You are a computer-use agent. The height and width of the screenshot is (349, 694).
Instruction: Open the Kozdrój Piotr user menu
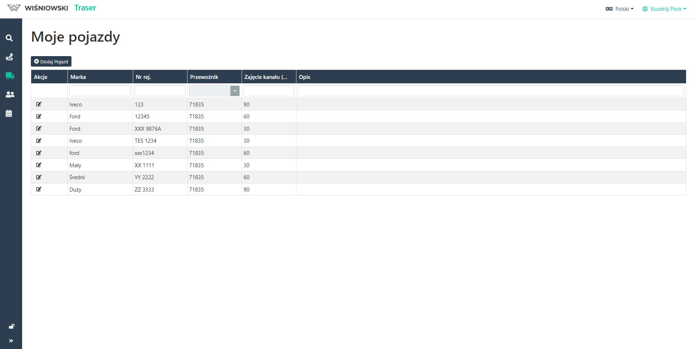coord(664,9)
